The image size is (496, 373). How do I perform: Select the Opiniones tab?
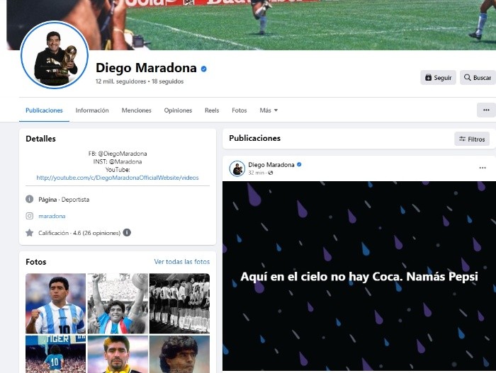(178, 110)
